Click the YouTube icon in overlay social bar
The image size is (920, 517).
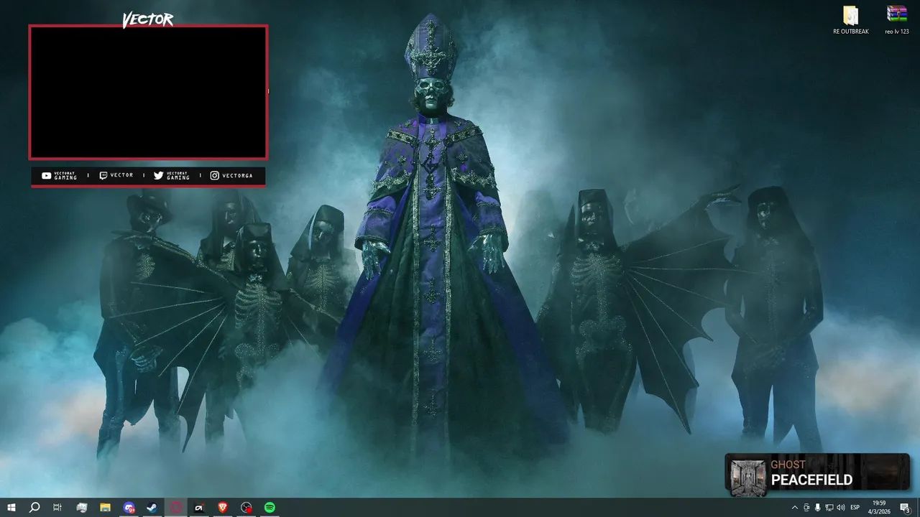point(47,175)
